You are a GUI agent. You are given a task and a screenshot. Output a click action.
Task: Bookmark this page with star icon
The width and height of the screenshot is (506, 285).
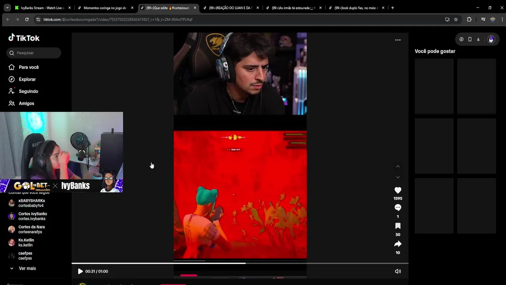coord(456,19)
